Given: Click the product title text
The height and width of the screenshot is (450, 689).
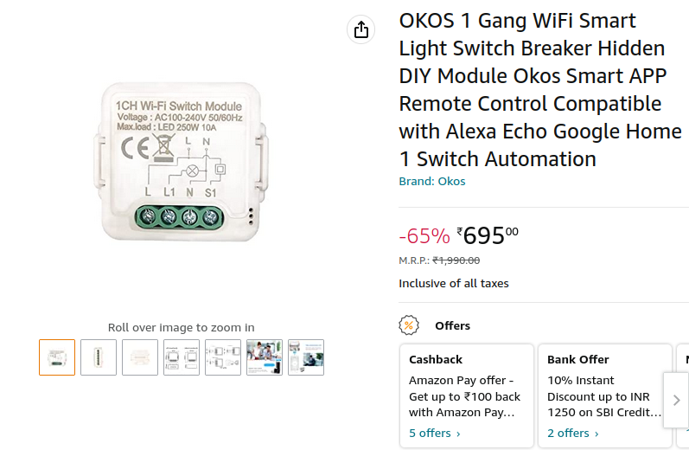Looking at the screenshot, I should 540,90.
